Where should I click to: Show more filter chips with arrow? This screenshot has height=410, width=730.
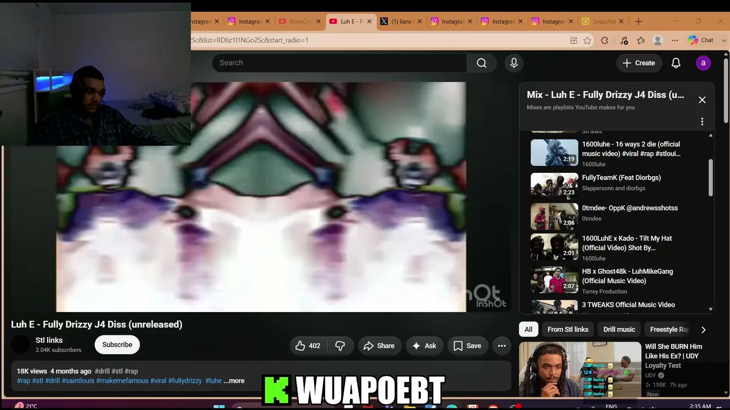click(x=703, y=329)
